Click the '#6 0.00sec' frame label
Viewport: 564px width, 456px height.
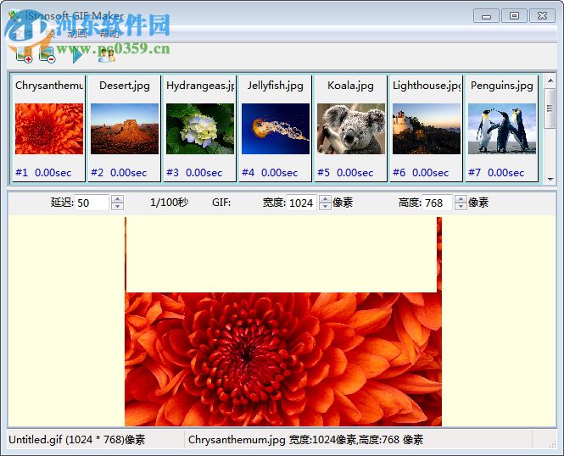[x=421, y=173]
